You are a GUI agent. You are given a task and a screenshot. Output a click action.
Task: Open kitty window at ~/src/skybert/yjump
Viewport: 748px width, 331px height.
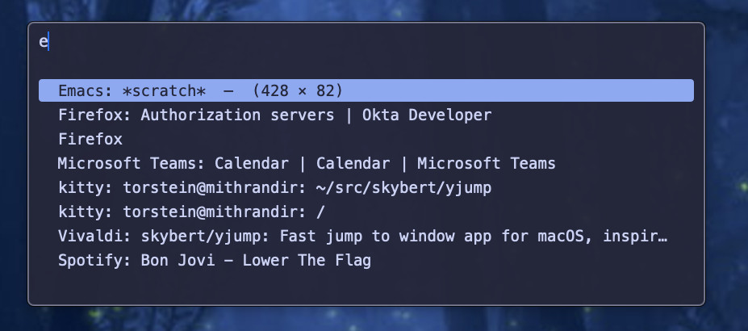tap(275, 187)
